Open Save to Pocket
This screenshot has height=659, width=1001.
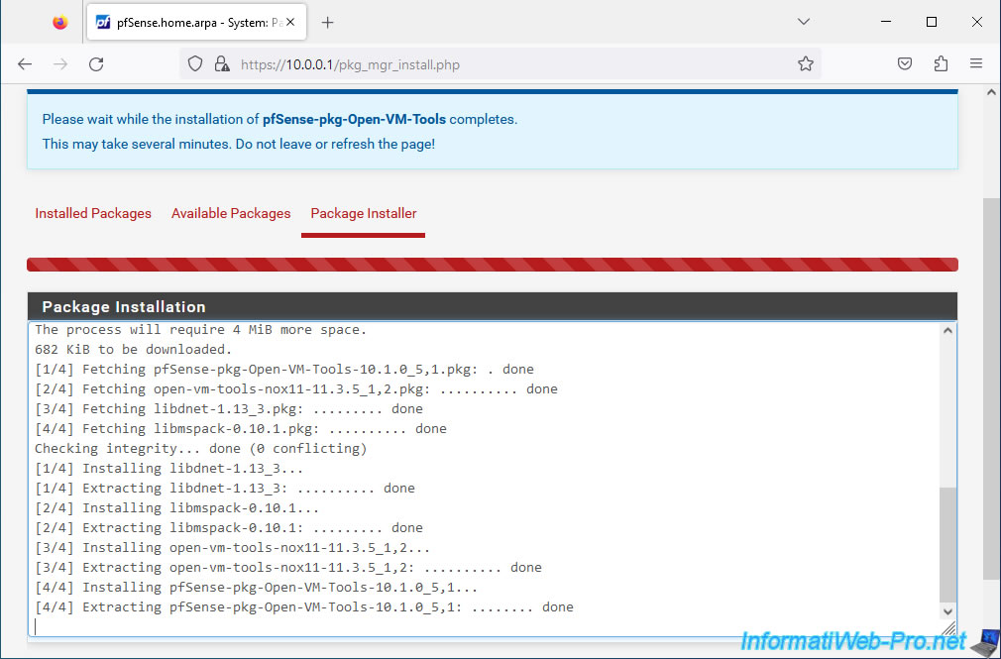coord(905,63)
